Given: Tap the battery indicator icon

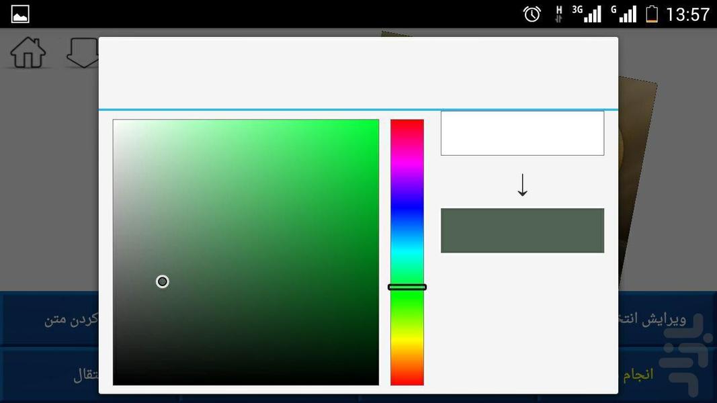Looking at the screenshot, I should 651,14.
